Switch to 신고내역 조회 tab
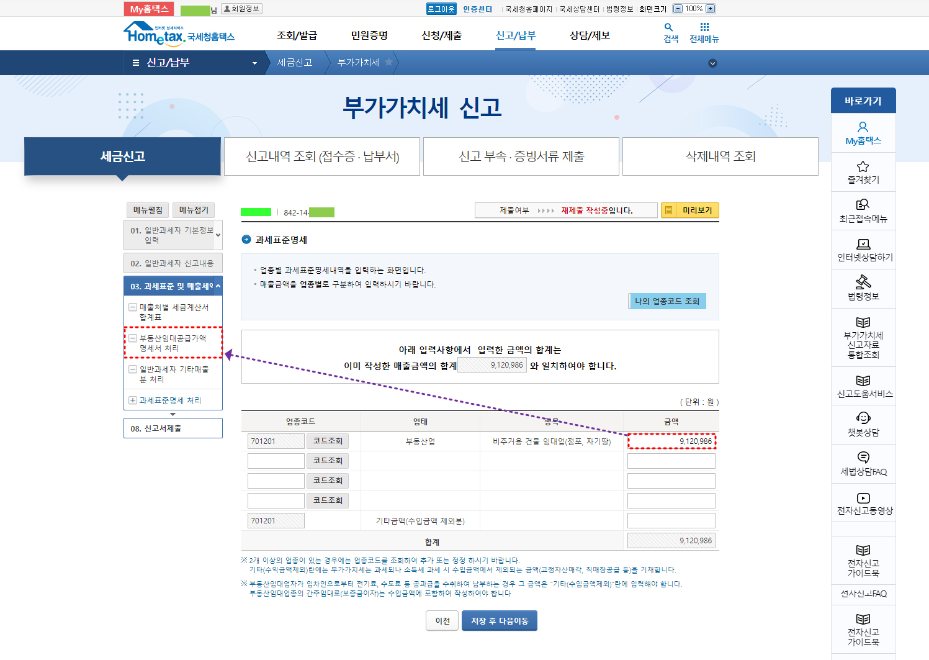This screenshot has height=660, width=929. click(x=322, y=156)
